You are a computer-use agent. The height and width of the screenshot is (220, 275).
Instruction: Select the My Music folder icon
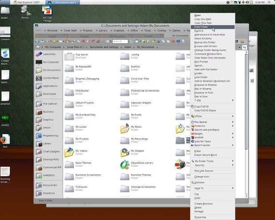point(125,129)
